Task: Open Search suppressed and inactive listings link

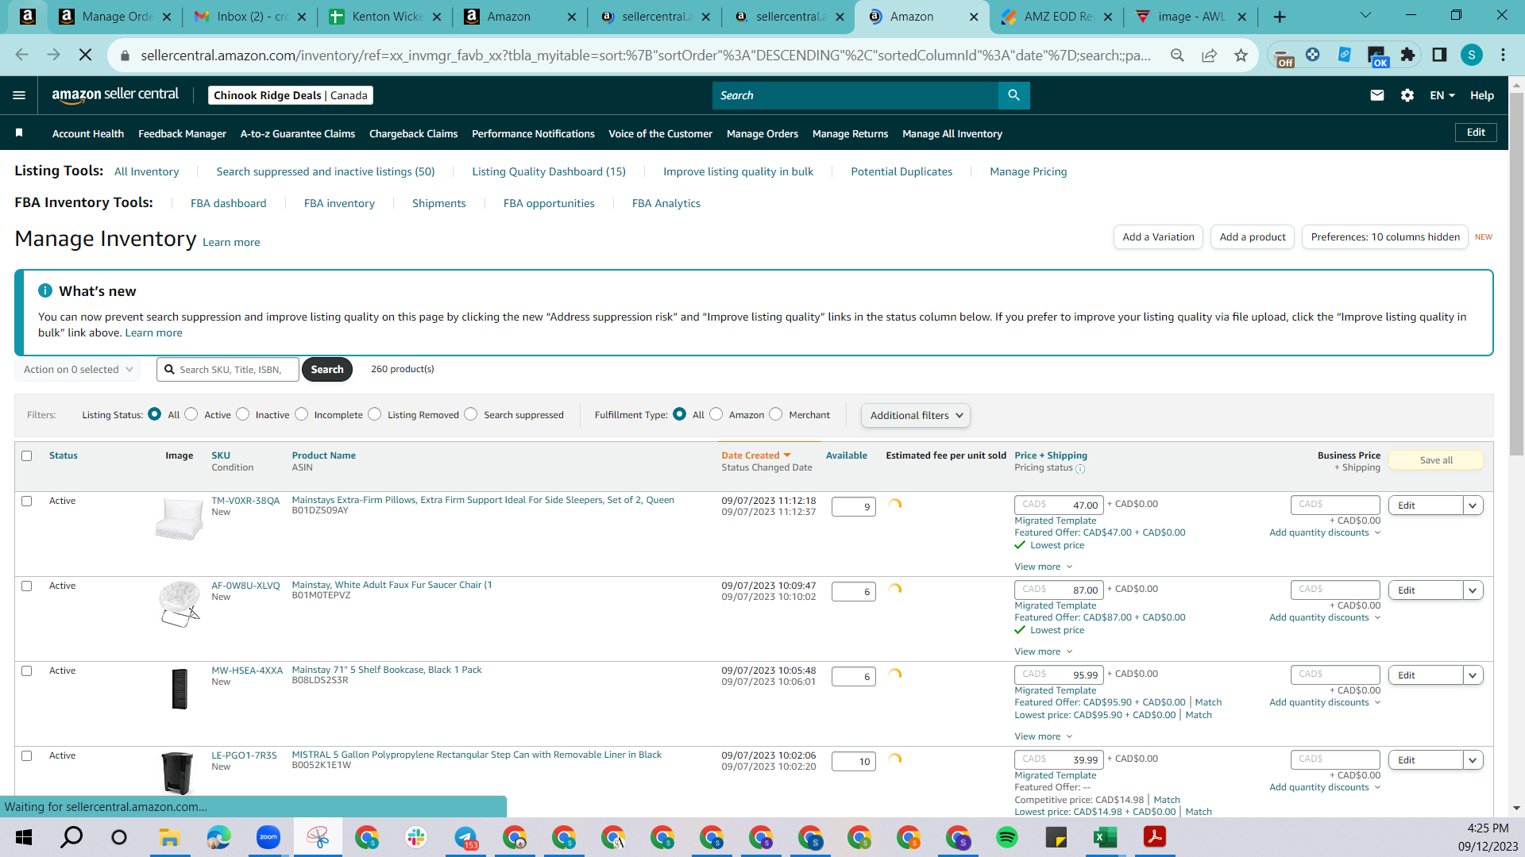Action: [326, 172]
